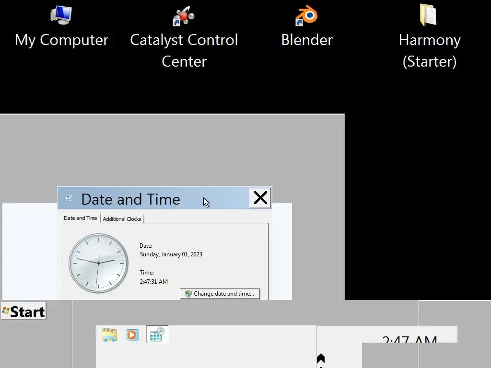
Task: Select the Date and Time taskbar button
Action: pyautogui.click(x=157, y=334)
